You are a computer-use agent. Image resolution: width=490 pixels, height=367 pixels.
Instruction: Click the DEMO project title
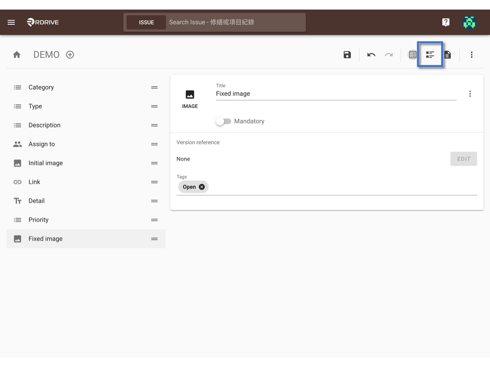pyautogui.click(x=46, y=55)
